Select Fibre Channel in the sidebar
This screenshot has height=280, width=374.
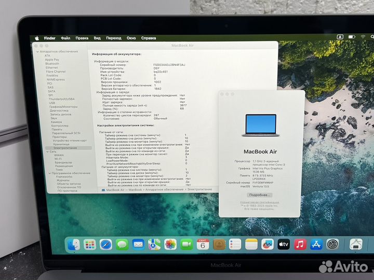point(56,72)
